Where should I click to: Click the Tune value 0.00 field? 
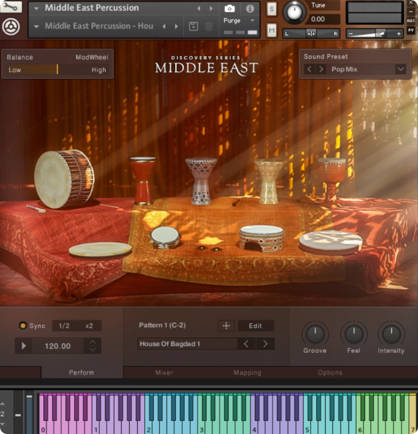click(324, 19)
